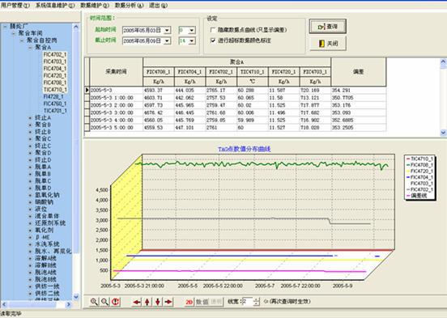The height and width of the screenshot is (318, 447).
Task: Select the 2005-5-3 2:00:00 row checkbox
Action: [x=87, y=105]
